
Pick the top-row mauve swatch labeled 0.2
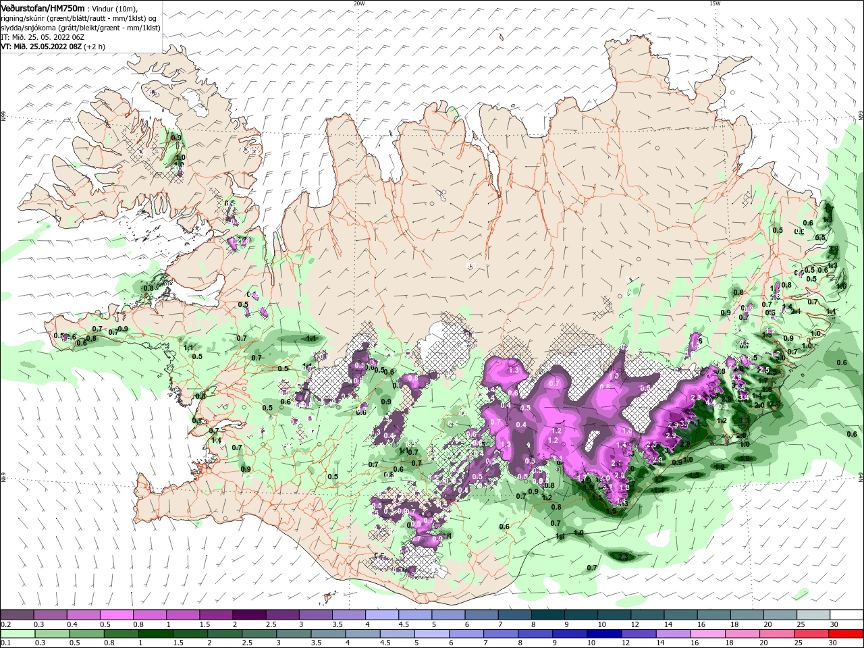click(17, 615)
